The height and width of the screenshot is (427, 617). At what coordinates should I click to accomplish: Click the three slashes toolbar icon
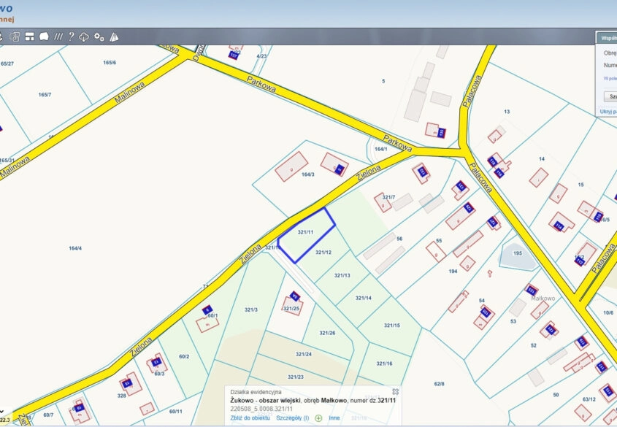point(58,36)
